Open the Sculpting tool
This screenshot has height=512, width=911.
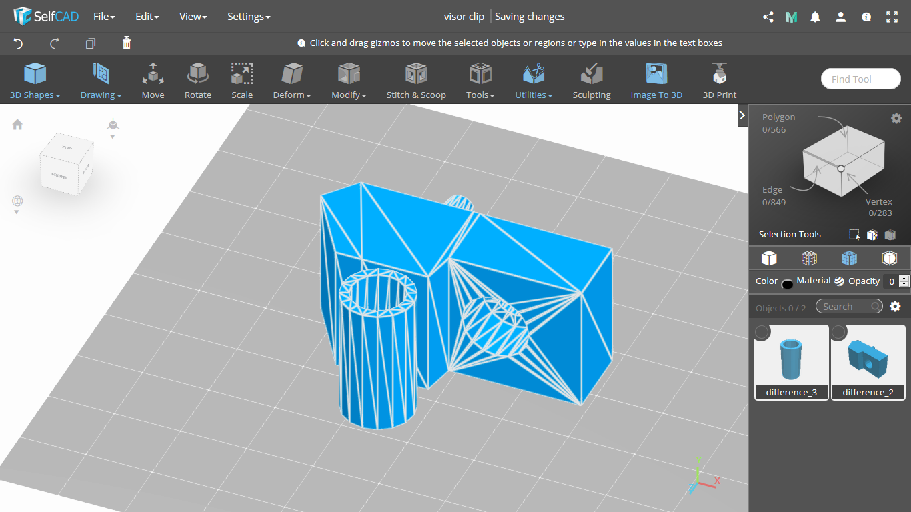pos(592,81)
